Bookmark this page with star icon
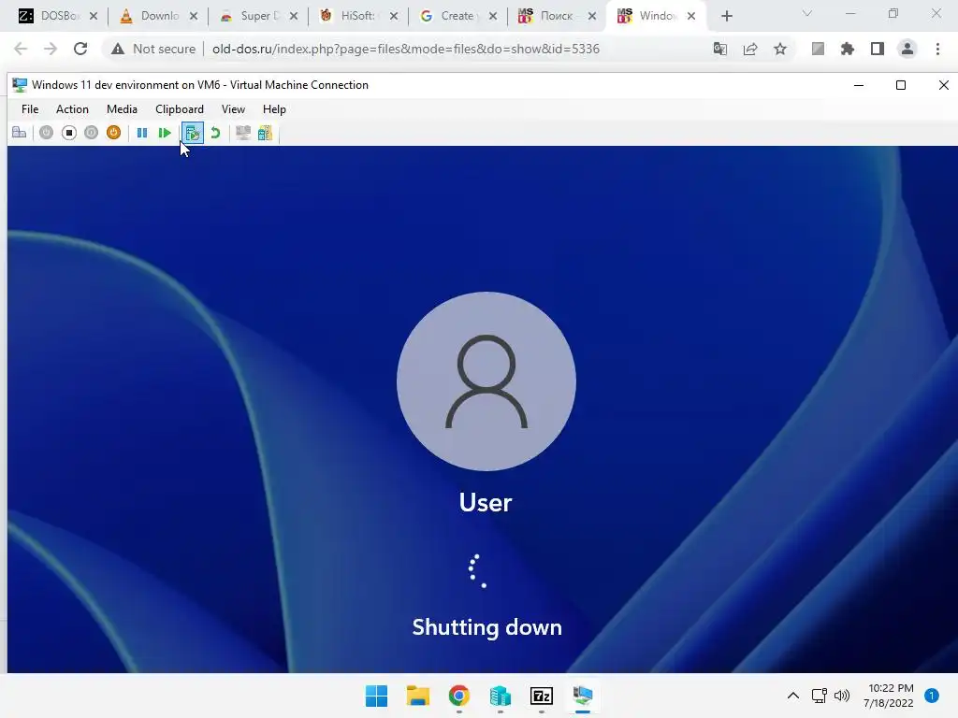Image resolution: width=958 pixels, height=718 pixels. click(780, 49)
